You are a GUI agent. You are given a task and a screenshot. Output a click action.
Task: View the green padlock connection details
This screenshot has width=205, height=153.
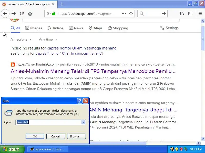[x=54, y=14]
